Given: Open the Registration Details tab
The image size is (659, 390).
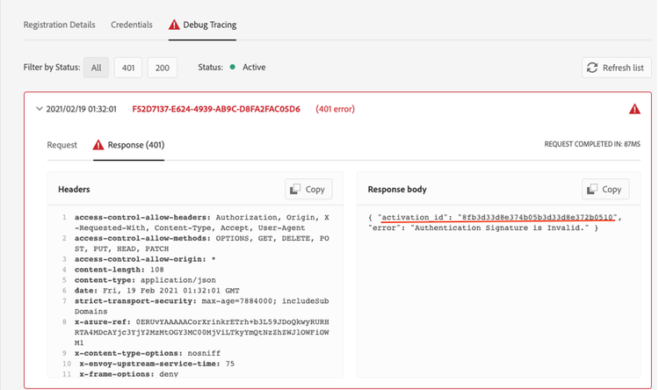Looking at the screenshot, I should pos(59,25).
